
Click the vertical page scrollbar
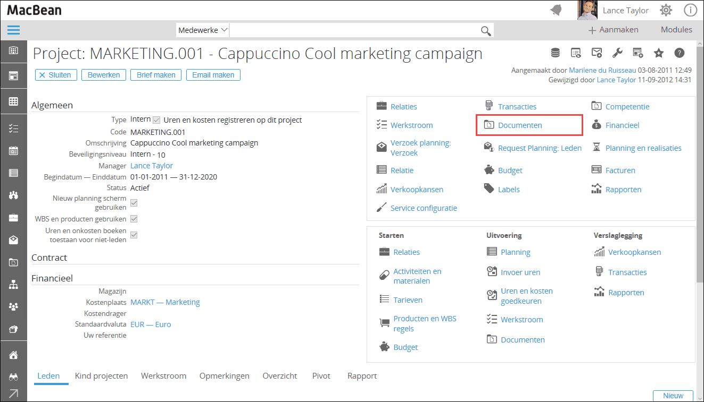[699, 159]
